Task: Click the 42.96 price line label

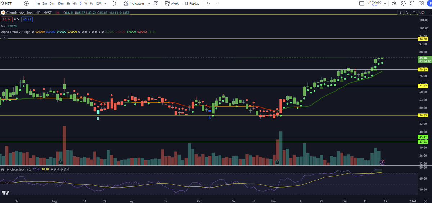Action: pyautogui.click(x=423, y=142)
